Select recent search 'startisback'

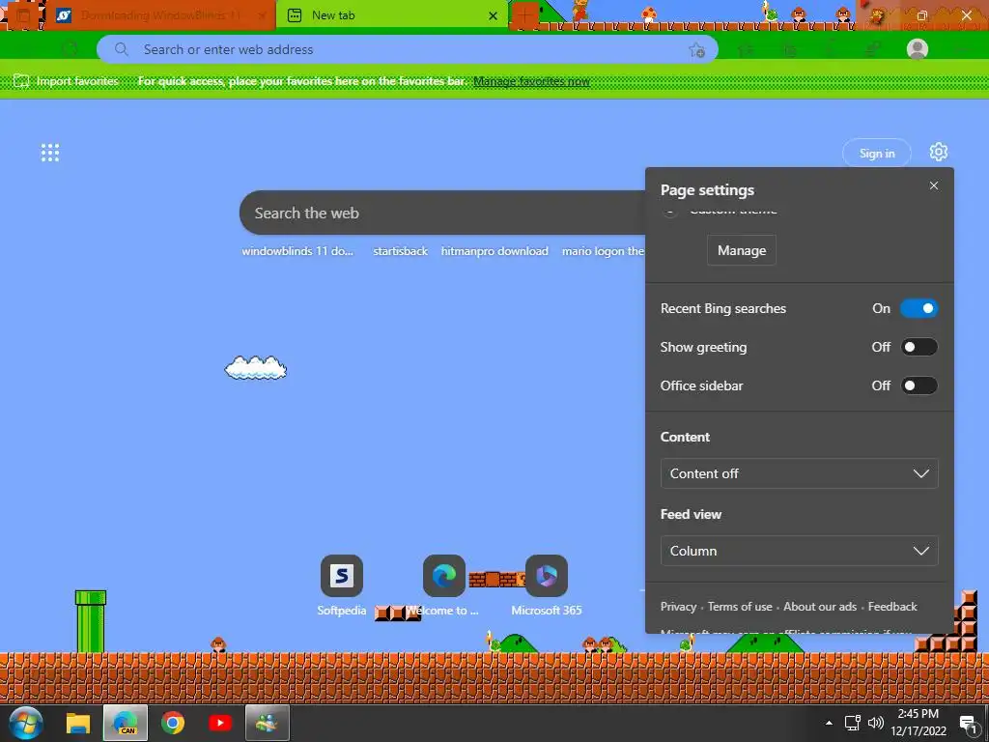point(401,251)
